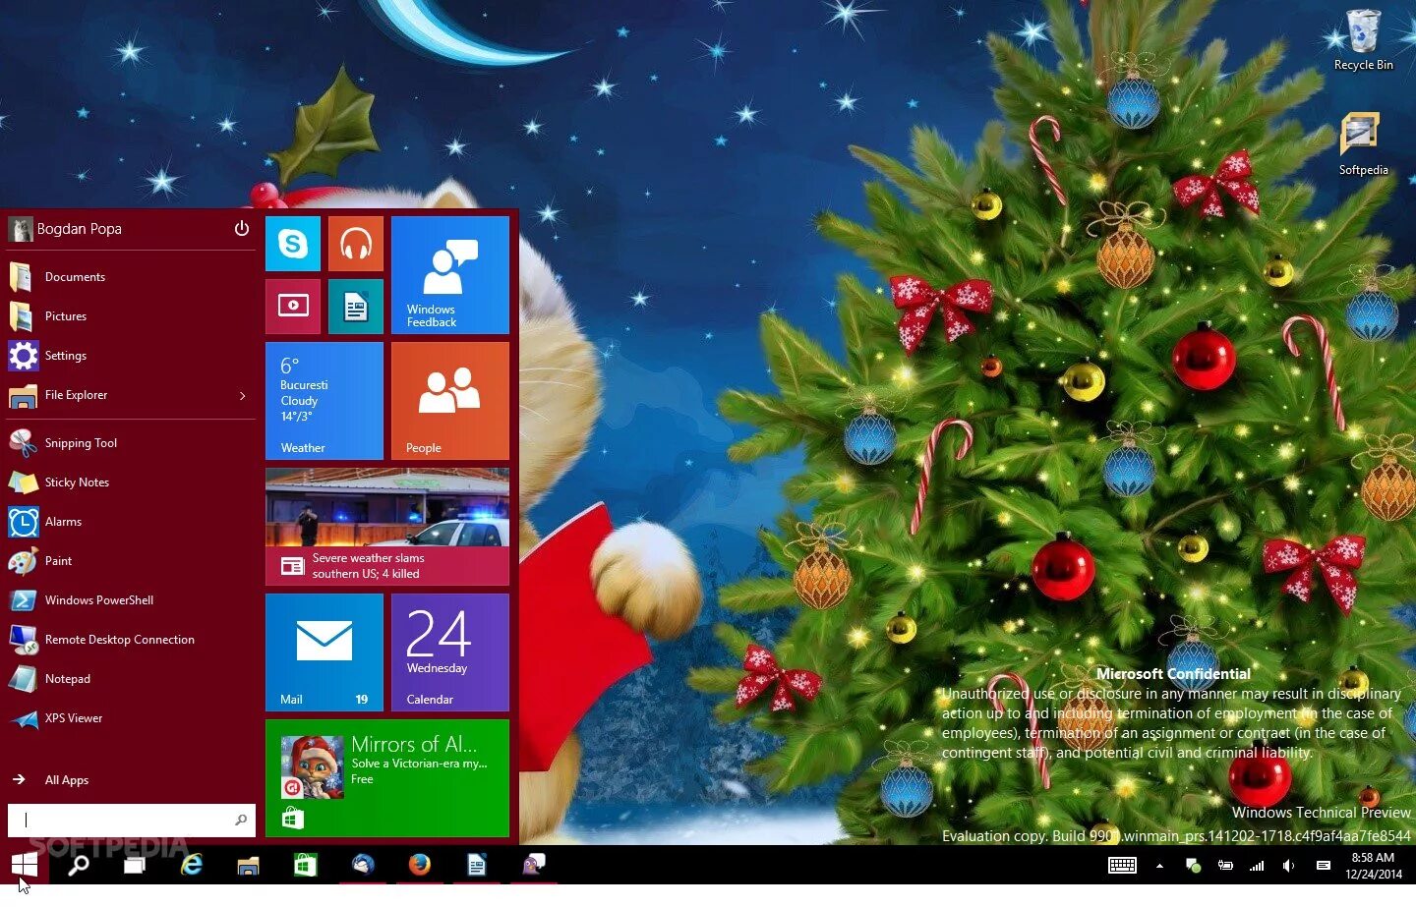The width and height of the screenshot is (1416, 907).
Task: Open Pictures from the Start menu
Action: click(131, 316)
